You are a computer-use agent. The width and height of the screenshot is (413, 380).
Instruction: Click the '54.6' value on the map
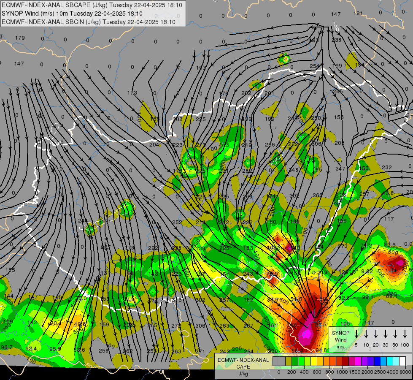(x=296, y=299)
